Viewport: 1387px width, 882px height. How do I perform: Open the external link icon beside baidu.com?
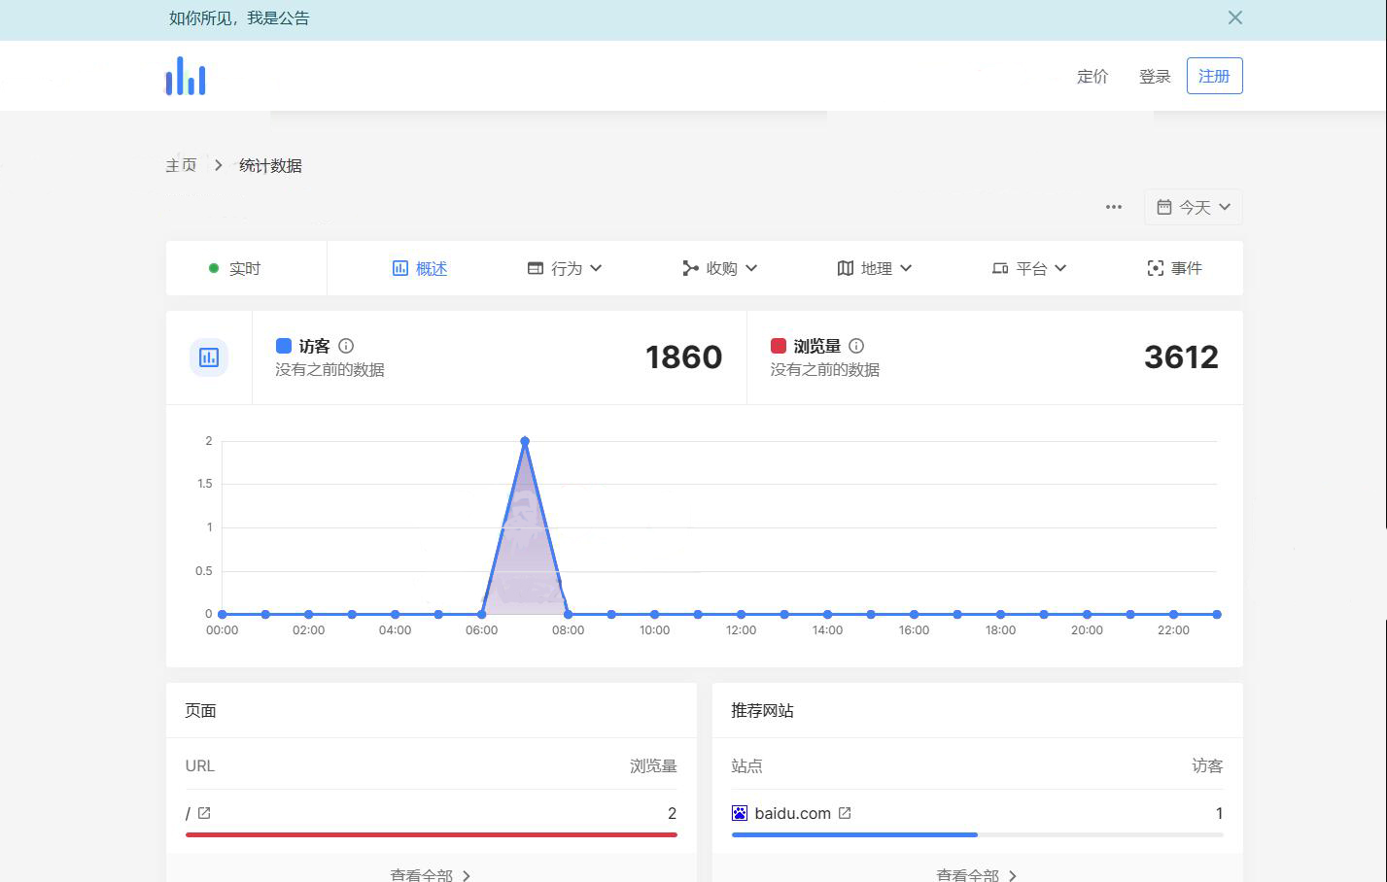[x=845, y=813]
